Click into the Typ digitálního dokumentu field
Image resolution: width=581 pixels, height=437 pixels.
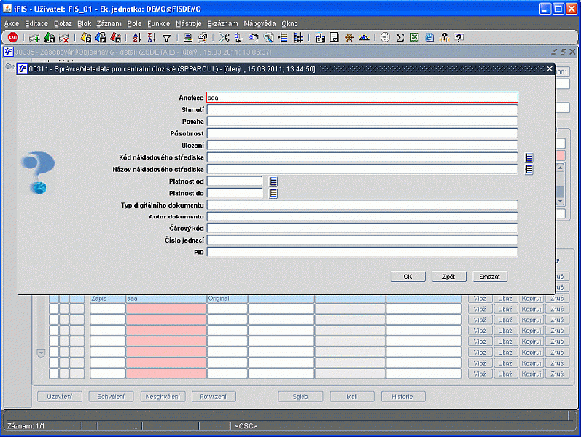point(362,205)
